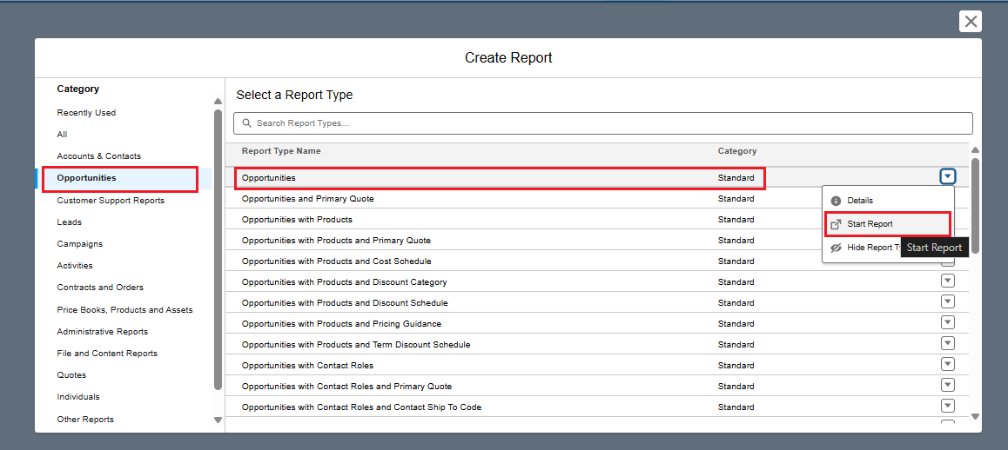Open dropdown for Opportunities with Products and Term Discount Schedule
Screen dimensions: 1008x450
pos(948,343)
